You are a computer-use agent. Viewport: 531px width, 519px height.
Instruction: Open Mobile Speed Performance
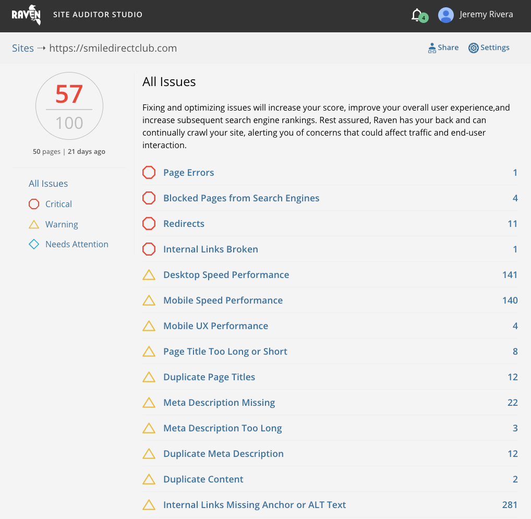point(223,300)
